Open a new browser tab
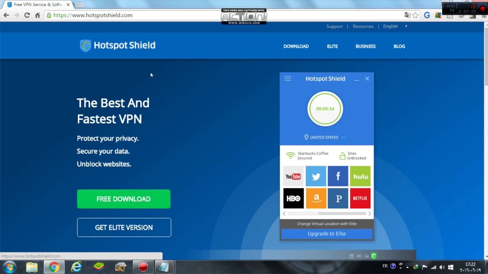 (79, 5)
